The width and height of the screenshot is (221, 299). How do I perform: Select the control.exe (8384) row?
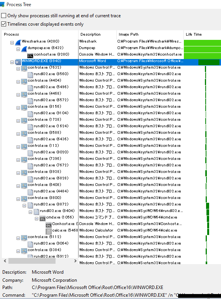click(x=111, y=250)
